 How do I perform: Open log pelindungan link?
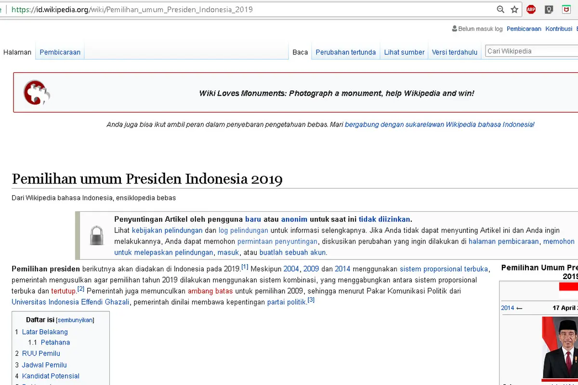[x=243, y=230]
